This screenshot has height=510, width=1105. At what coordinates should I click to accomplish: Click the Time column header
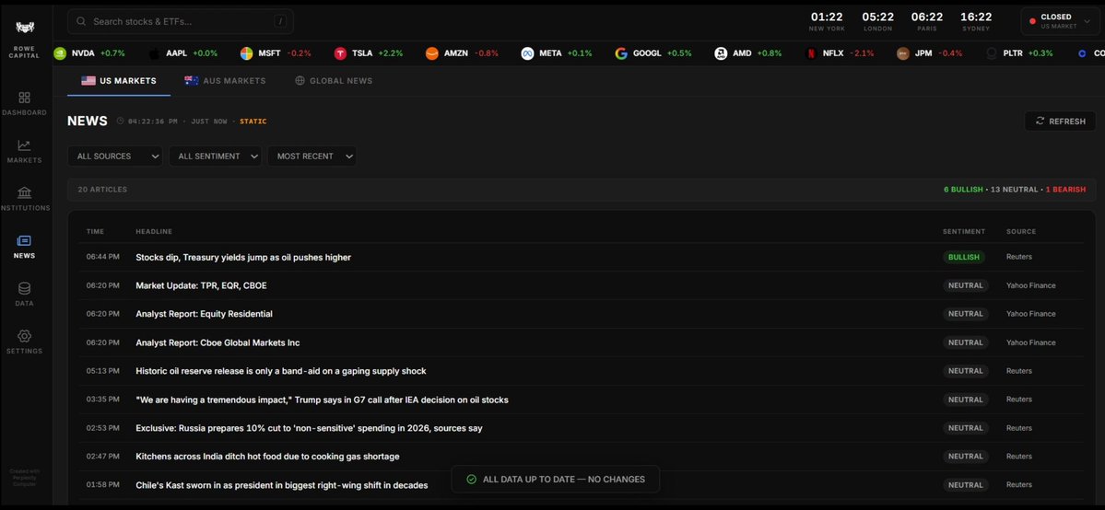click(x=95, y=232)
